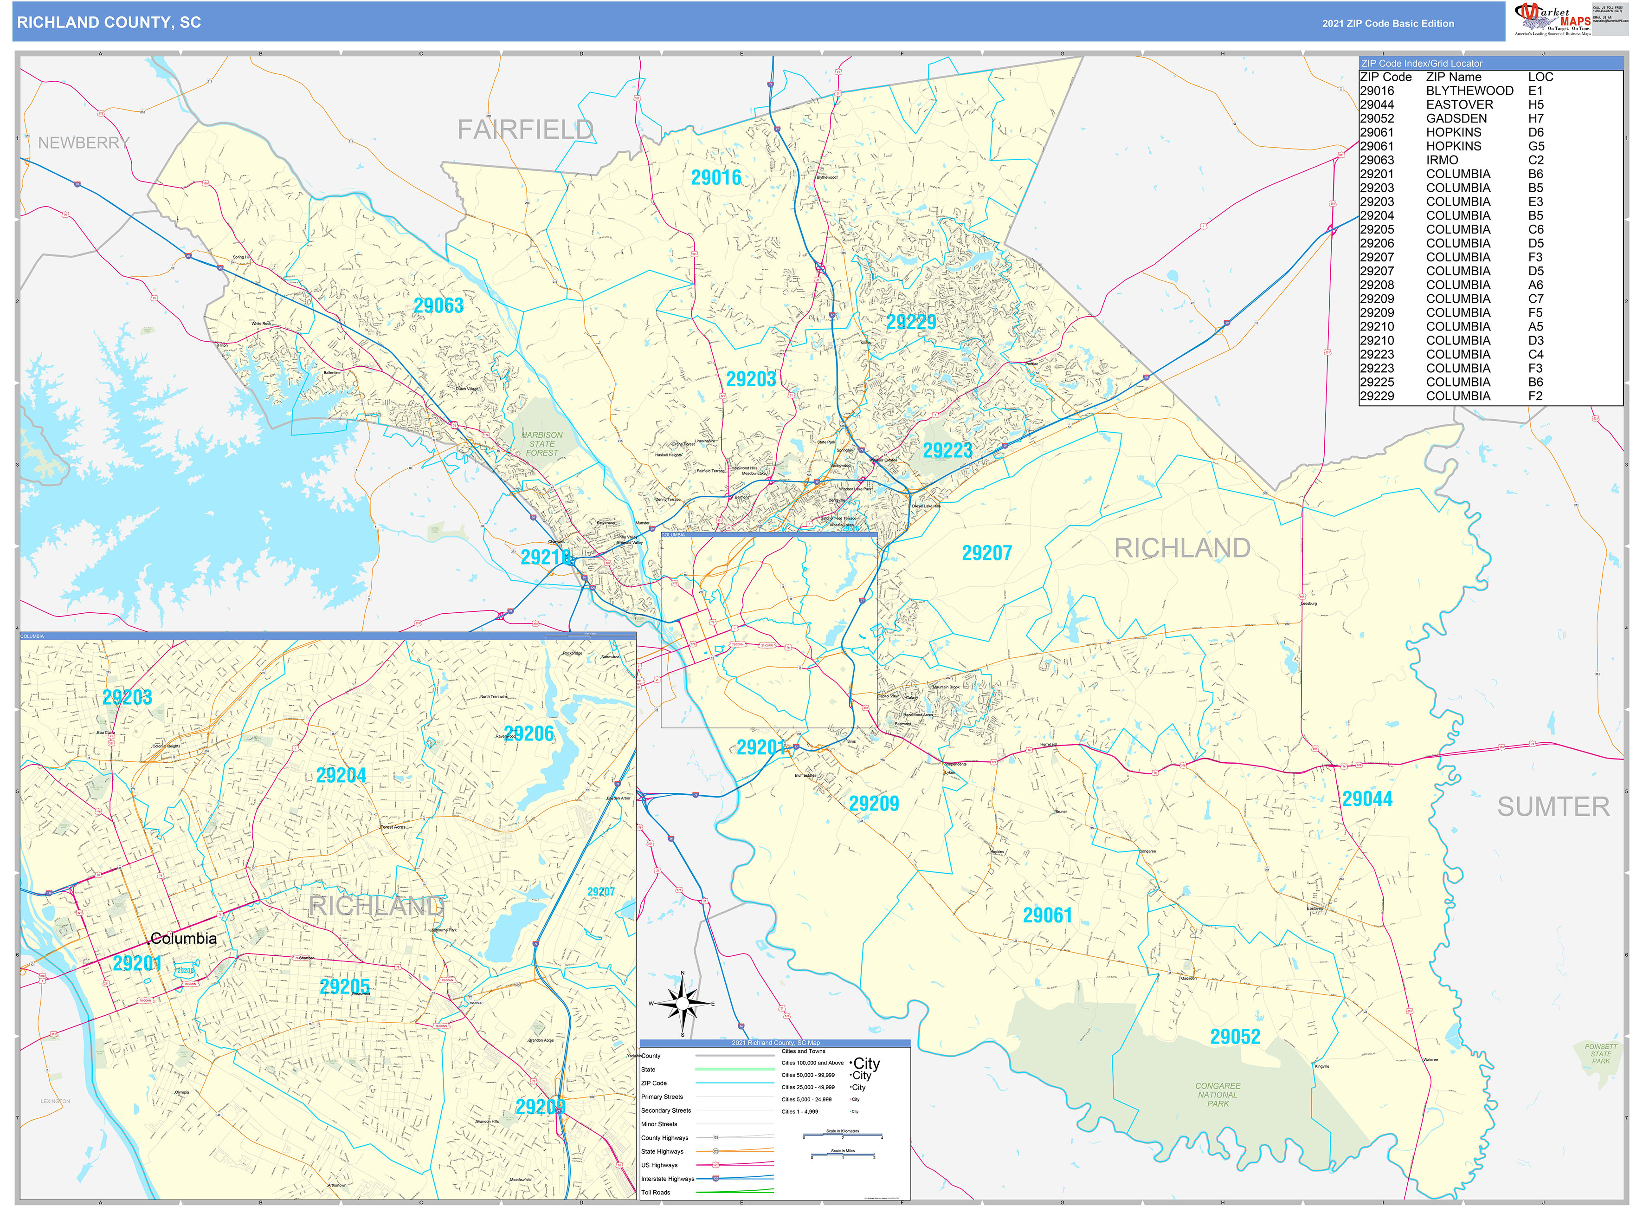
Task: Click 'State Highways' in the legend
Action: point(662,1151)
